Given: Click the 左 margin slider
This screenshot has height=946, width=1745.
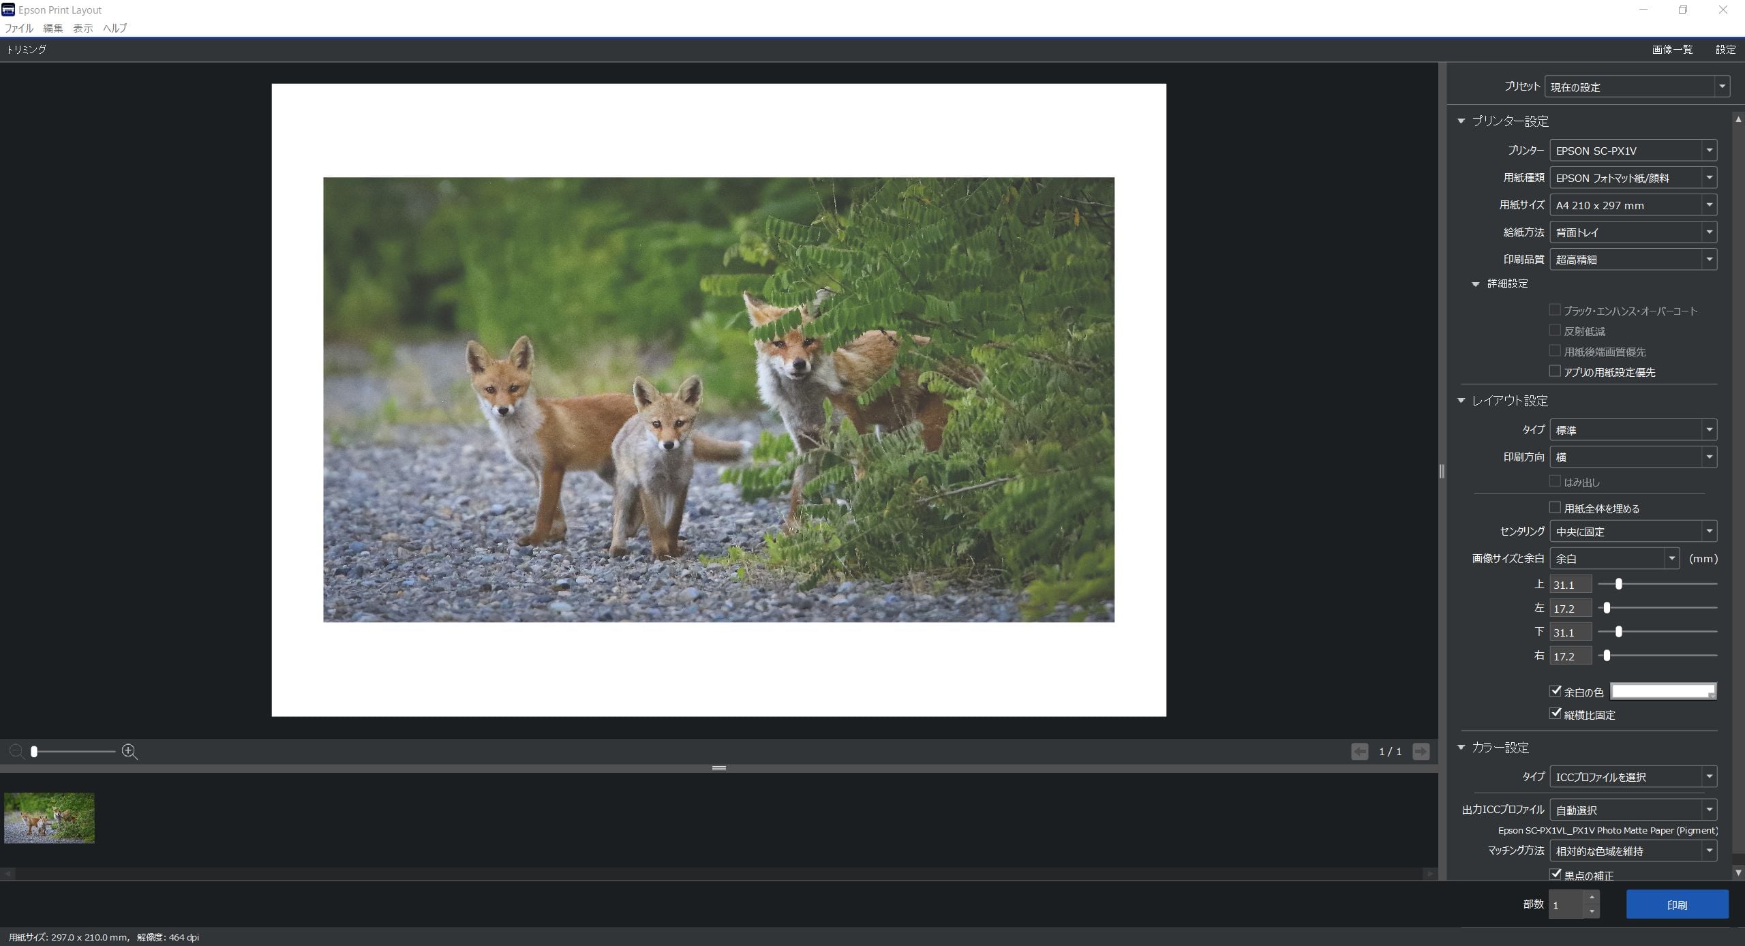Looking at the screenshot, I should (x=1657, y=608).
